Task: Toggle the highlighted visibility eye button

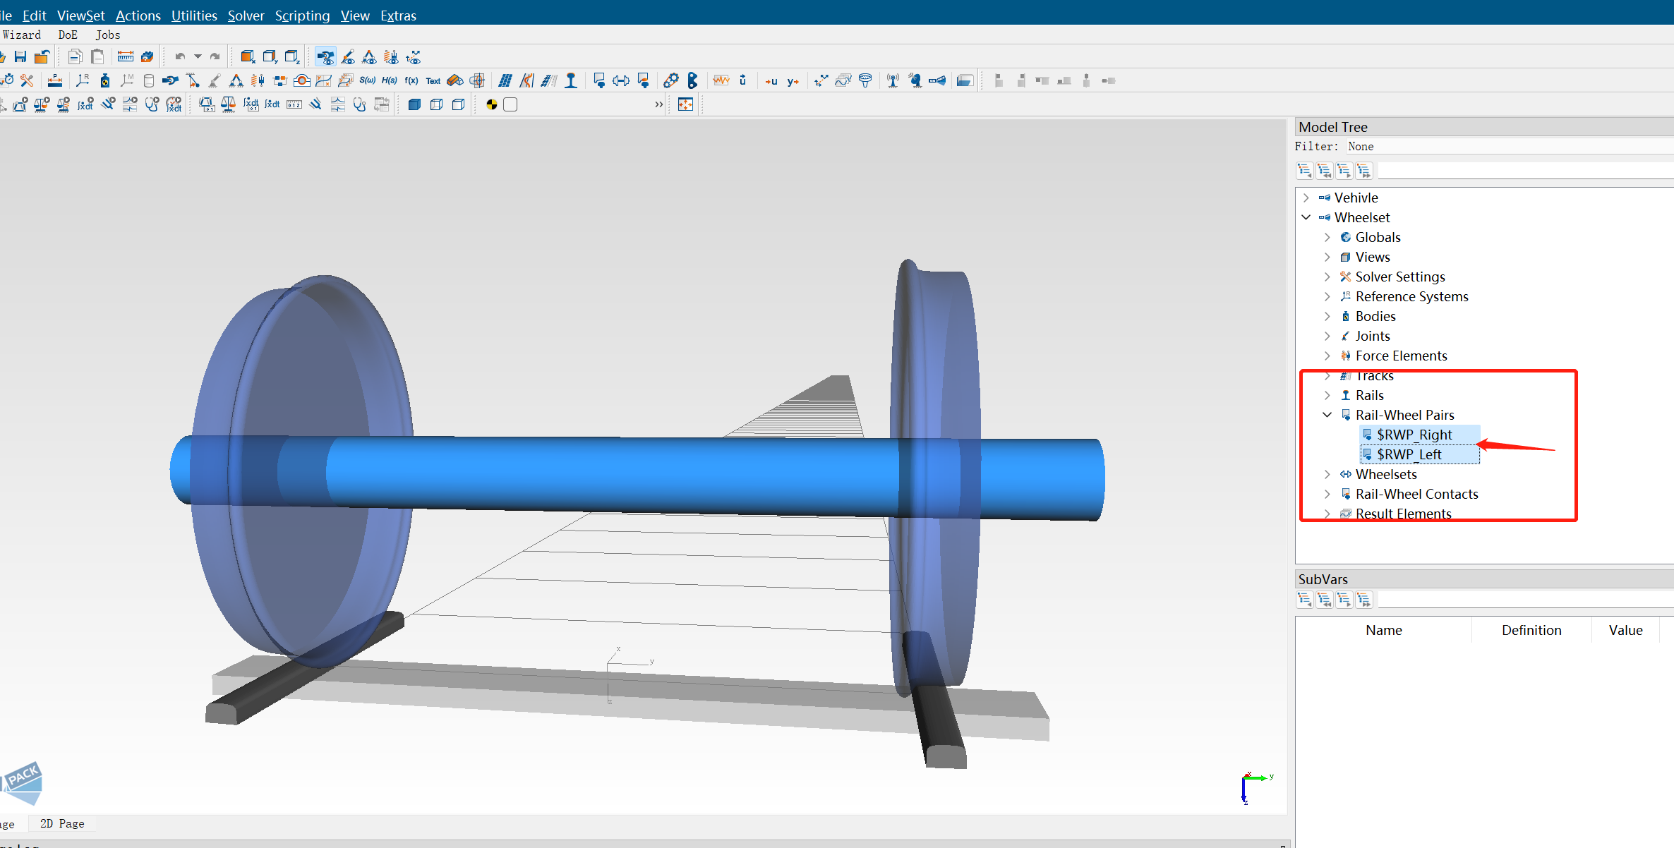Action: [x=325, y=56]
